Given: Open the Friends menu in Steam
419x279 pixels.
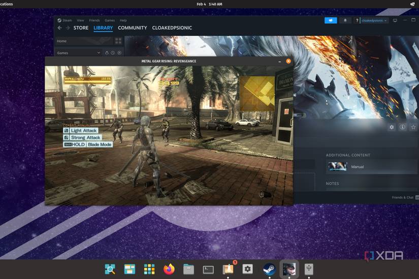Looking at the screenshot, I should tap(95, 20).
